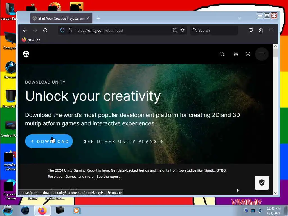
Task: Click the page scrollbar up arrow
Action: tap(275, 46)
